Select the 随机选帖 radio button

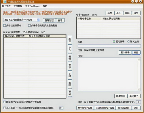(128, 42)
